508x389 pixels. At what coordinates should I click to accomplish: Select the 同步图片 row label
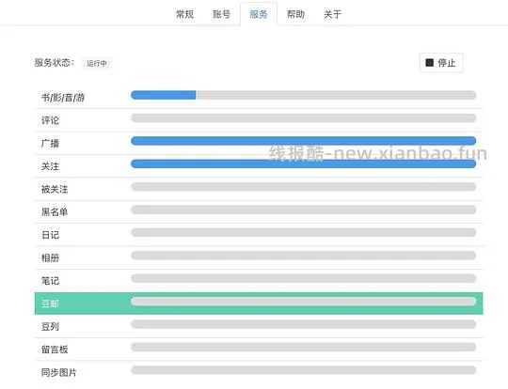[x=58, y=372]
